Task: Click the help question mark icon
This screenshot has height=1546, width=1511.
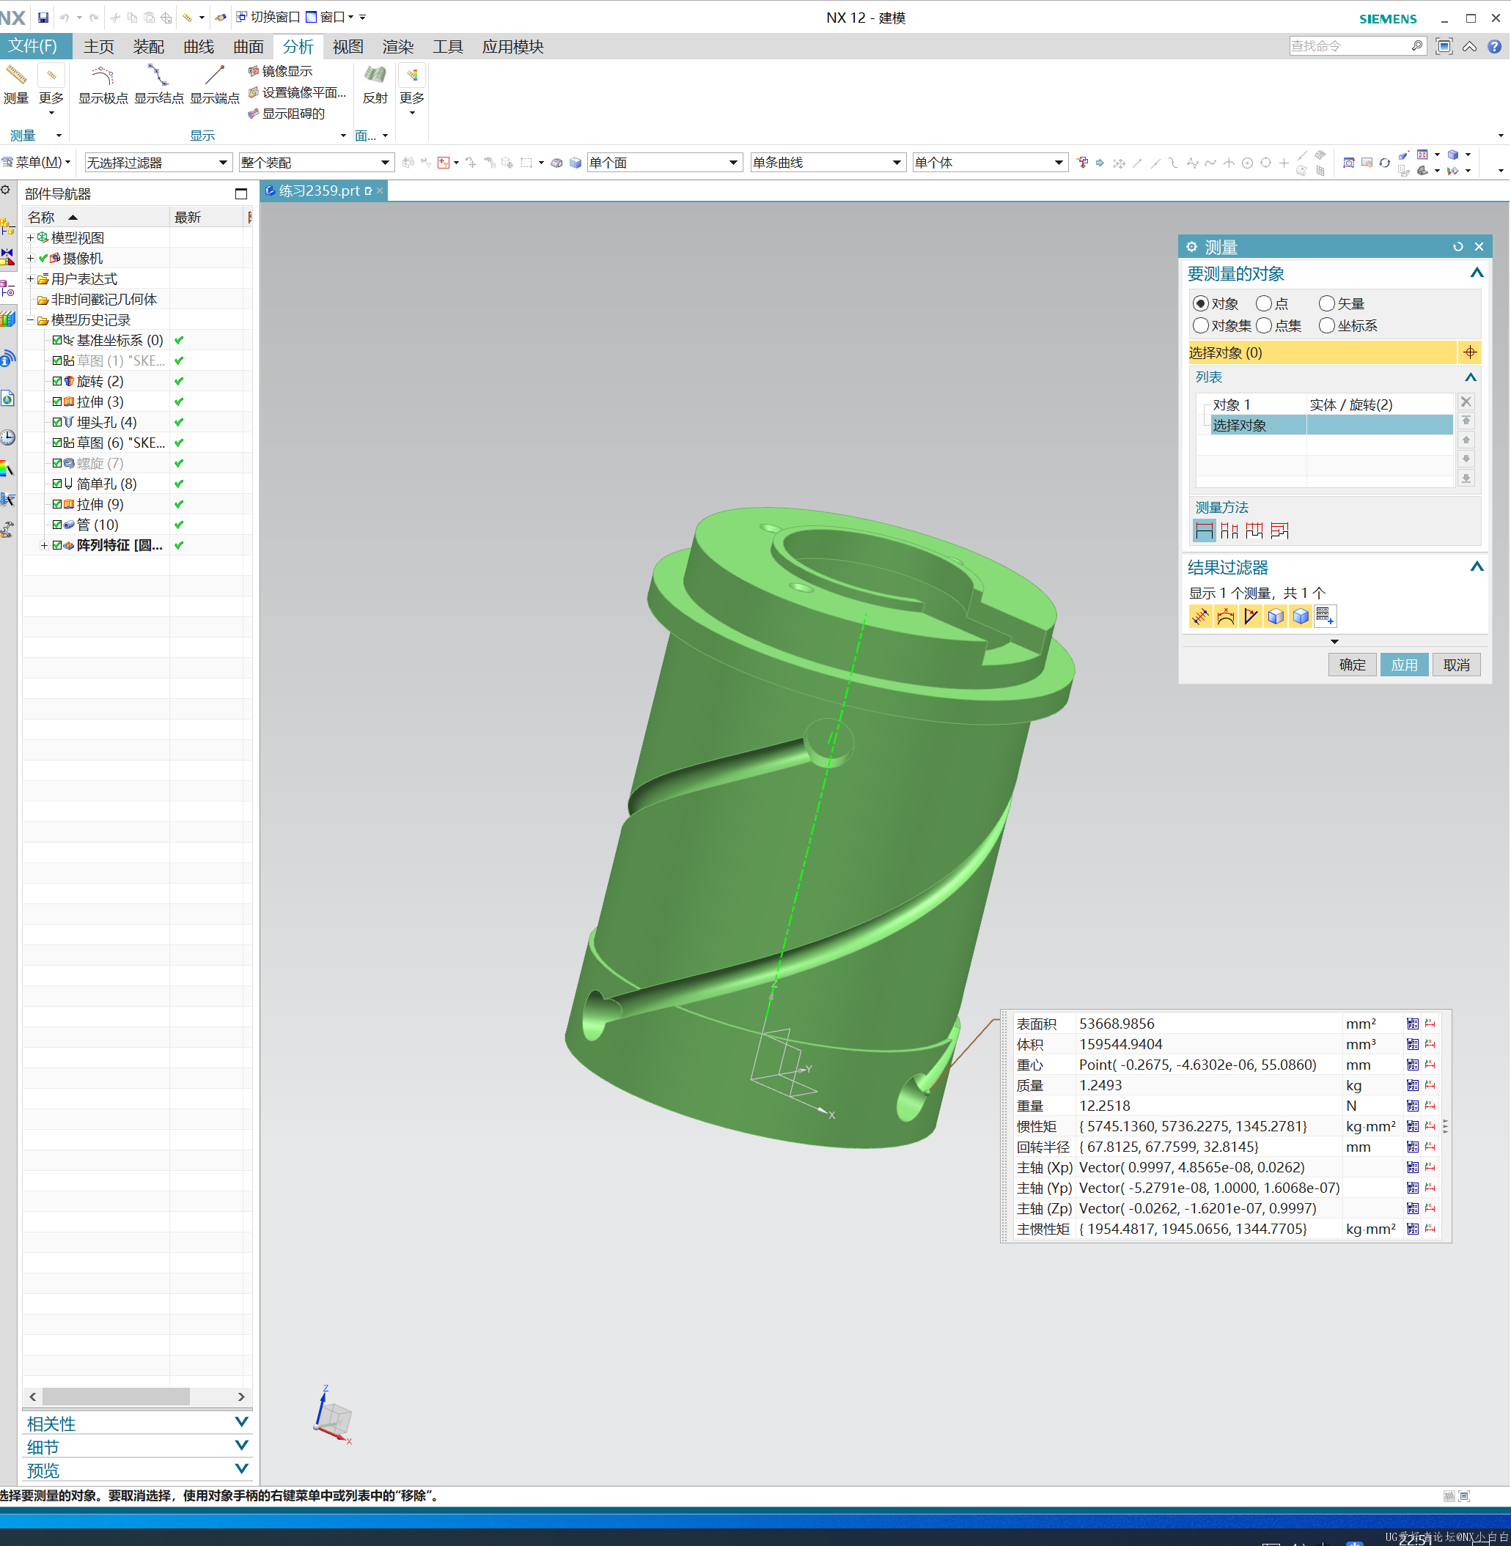Action: coord(1494,47)
